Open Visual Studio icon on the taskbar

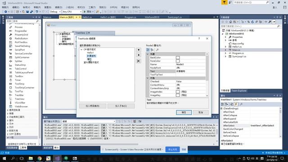pos(57,158)
